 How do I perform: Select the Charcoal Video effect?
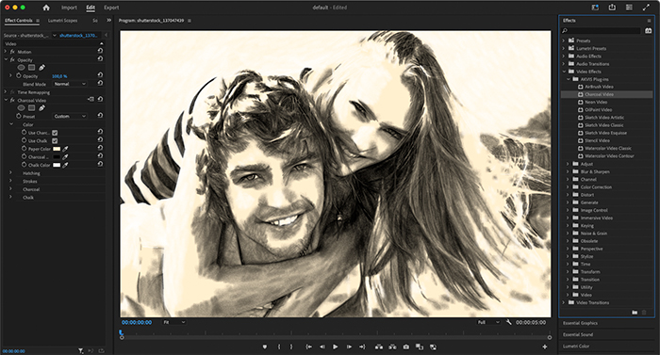point(599,94)
